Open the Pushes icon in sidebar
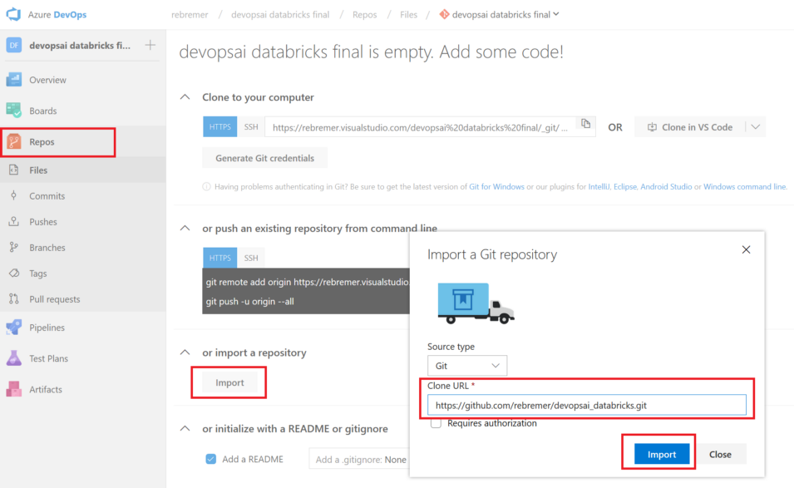Screen dimensions: 794x488 tap(13, 222)
